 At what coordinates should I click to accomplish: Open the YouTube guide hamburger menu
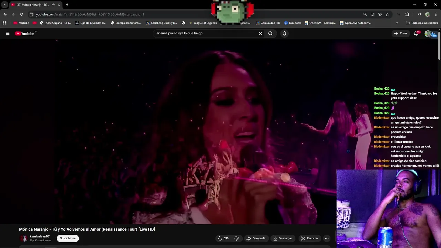click(7, 33)
